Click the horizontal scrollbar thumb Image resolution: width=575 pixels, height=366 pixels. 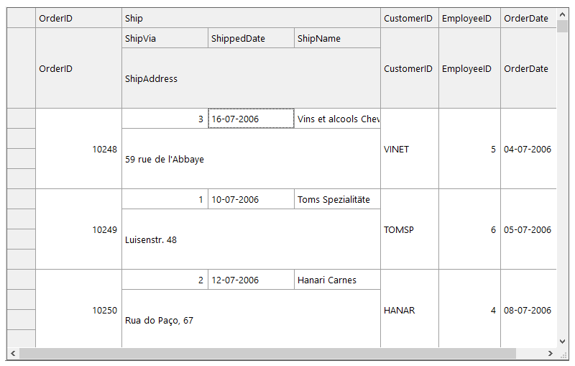pyautogui.click(x=267, y=353)
